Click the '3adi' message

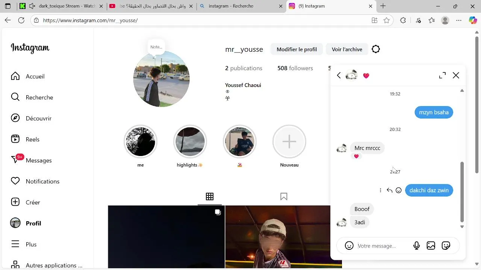click(360, 222)
